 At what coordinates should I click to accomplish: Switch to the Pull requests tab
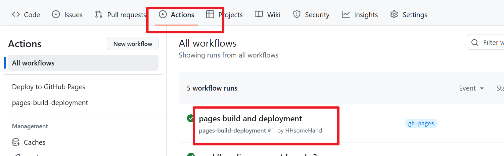coord(126,15)
